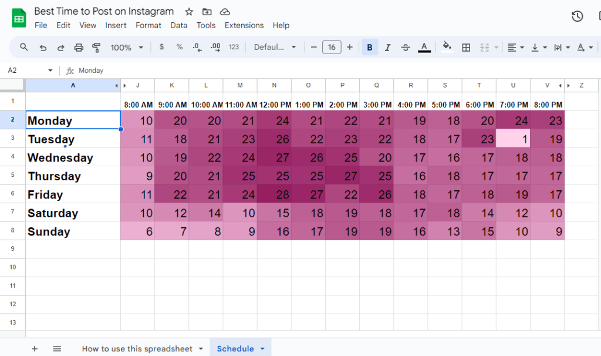The image size is (601, 356).
Task: Click the undo arrow icon
Action: [x=43, y=48]
